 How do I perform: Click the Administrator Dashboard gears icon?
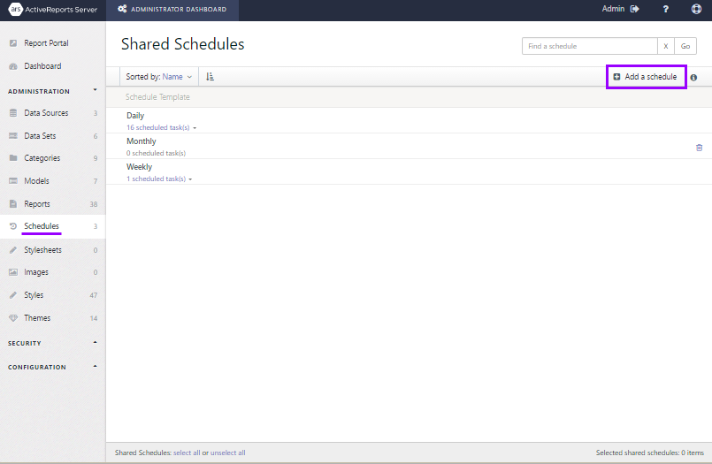coord(122,9)
